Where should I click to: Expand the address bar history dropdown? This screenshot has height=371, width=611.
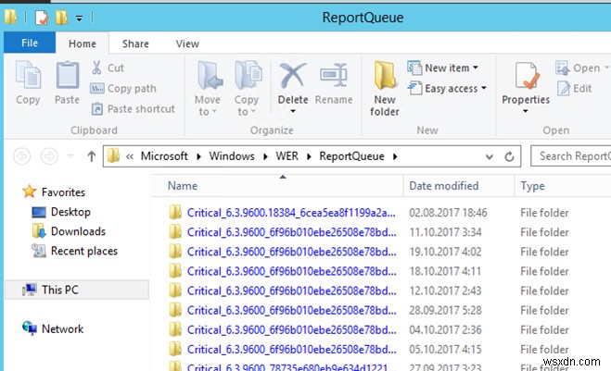pos(489,156)
